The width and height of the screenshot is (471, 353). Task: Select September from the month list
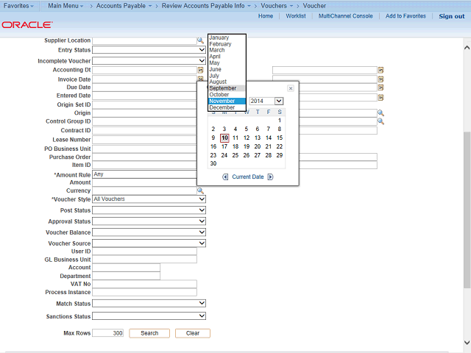[223, 88]
